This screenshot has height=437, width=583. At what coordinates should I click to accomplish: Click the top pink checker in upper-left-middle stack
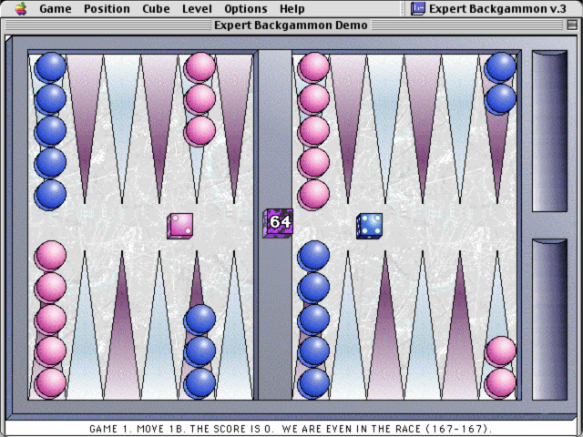click(200, 66)
